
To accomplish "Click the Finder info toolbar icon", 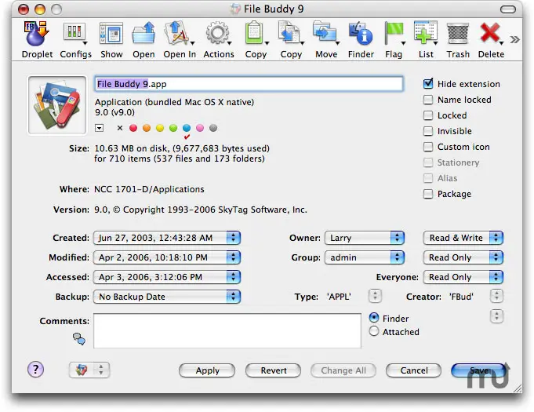I will [x=361, y=34].
